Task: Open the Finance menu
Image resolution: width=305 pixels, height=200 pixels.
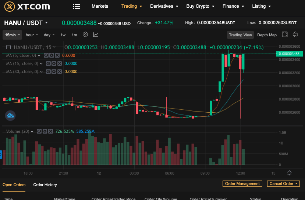Action: 233,6
